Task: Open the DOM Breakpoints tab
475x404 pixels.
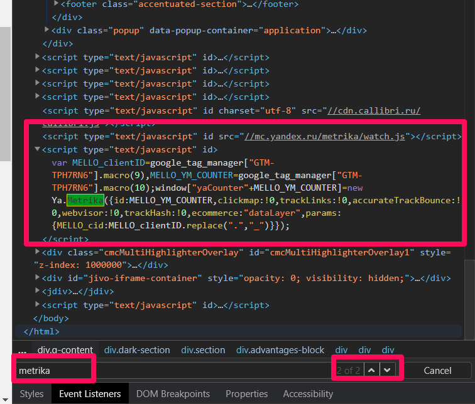Action: coord(173,394)
